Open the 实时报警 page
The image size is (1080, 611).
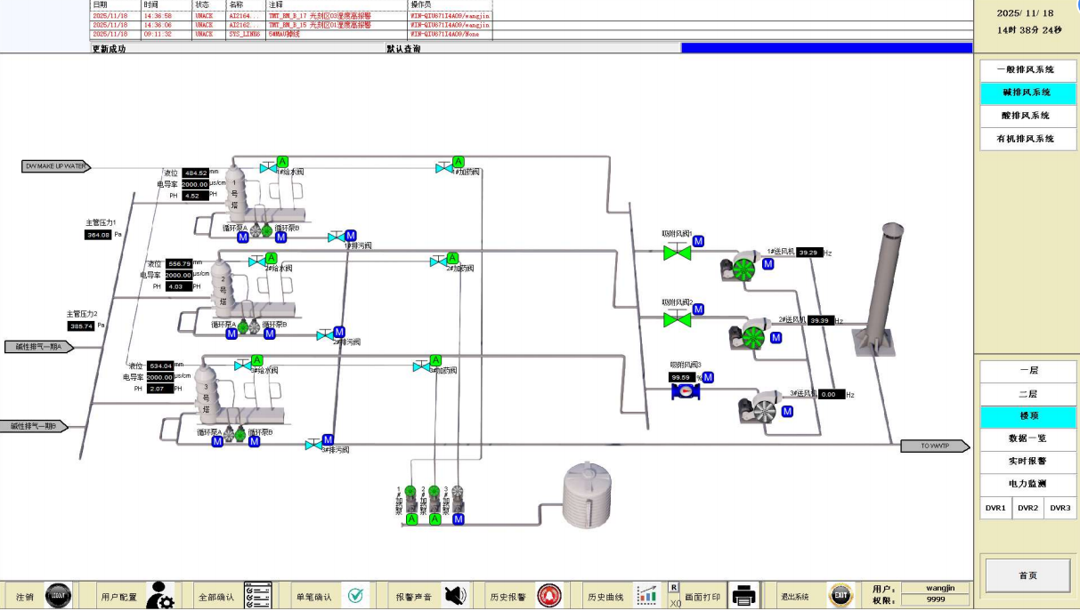[1027, 462]
